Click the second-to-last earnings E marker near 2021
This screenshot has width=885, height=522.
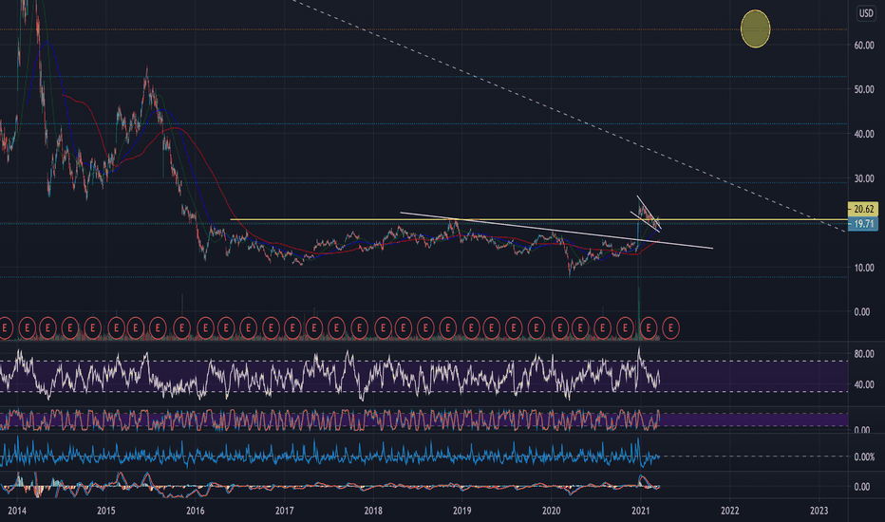pyautogui.click(x=650, y=327)
